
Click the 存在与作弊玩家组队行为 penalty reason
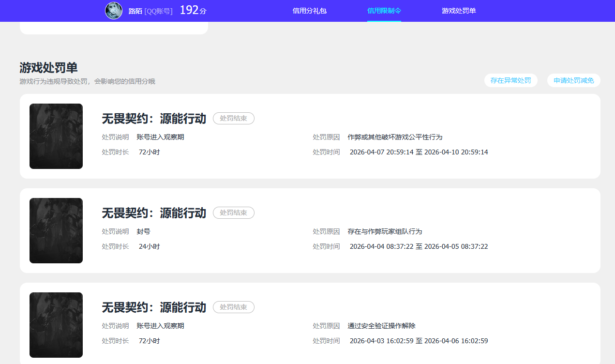point(385,231)
